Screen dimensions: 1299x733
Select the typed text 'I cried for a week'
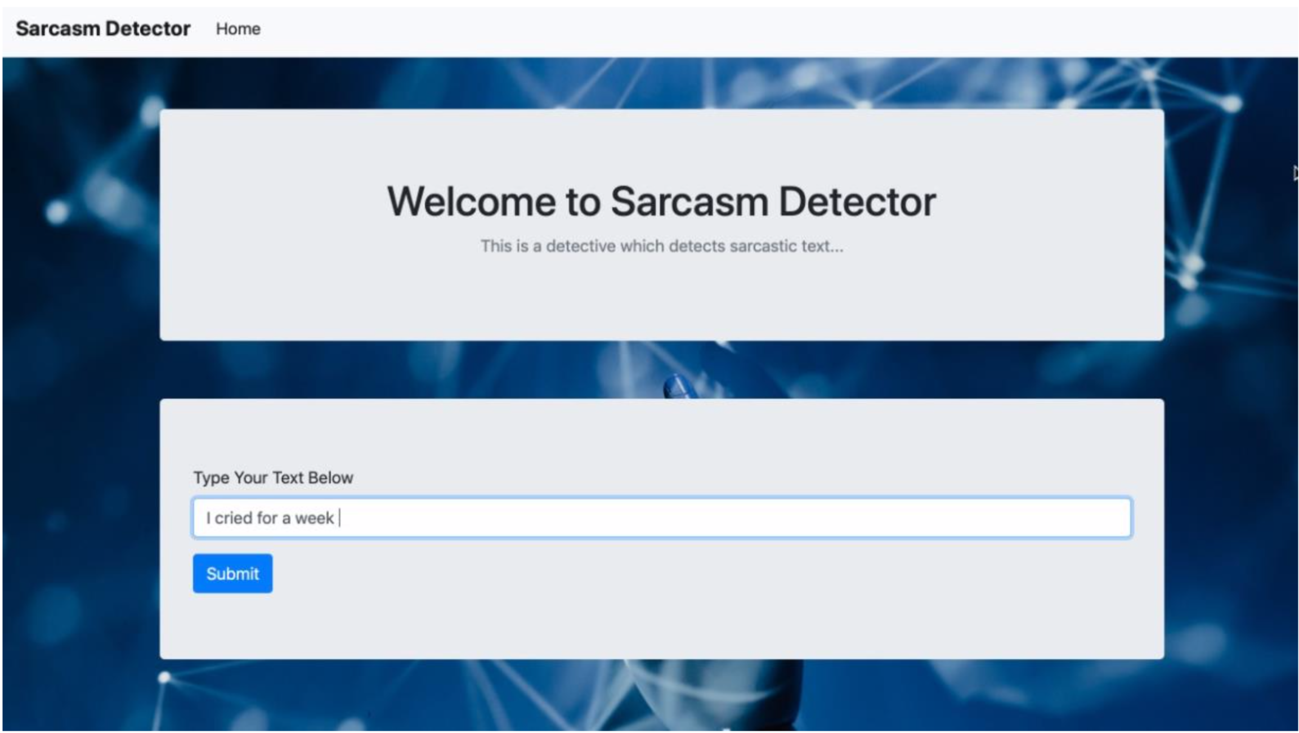tap(269, 517)
